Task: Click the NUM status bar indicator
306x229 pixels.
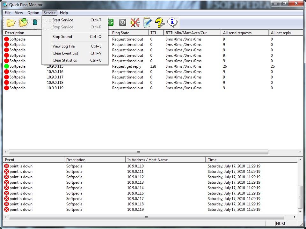Action: point(280,224)
